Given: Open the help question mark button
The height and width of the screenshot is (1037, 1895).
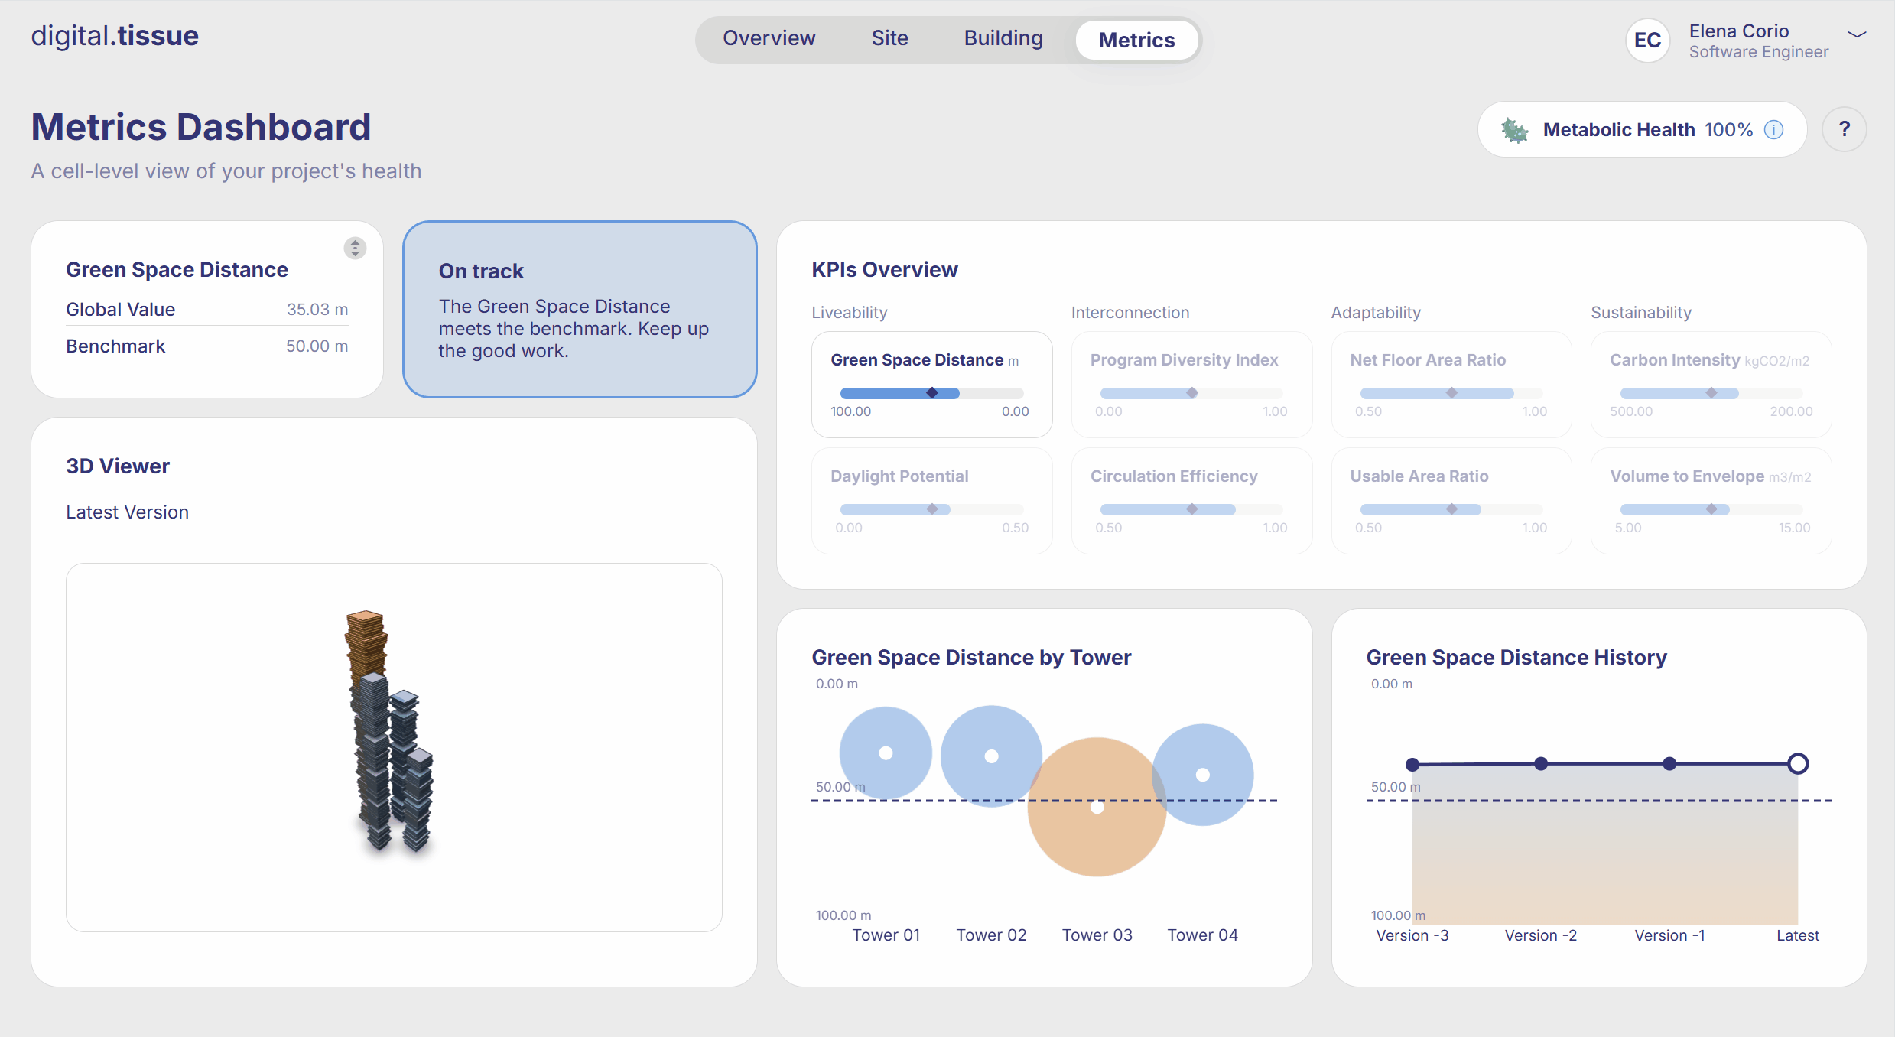Looking at the screenshot, I should coord(1844,129).
